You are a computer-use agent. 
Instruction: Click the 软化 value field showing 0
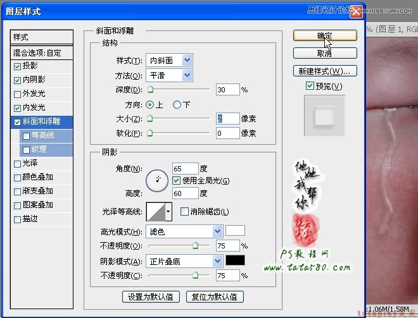pyautogui.click(x=227, y=133)
